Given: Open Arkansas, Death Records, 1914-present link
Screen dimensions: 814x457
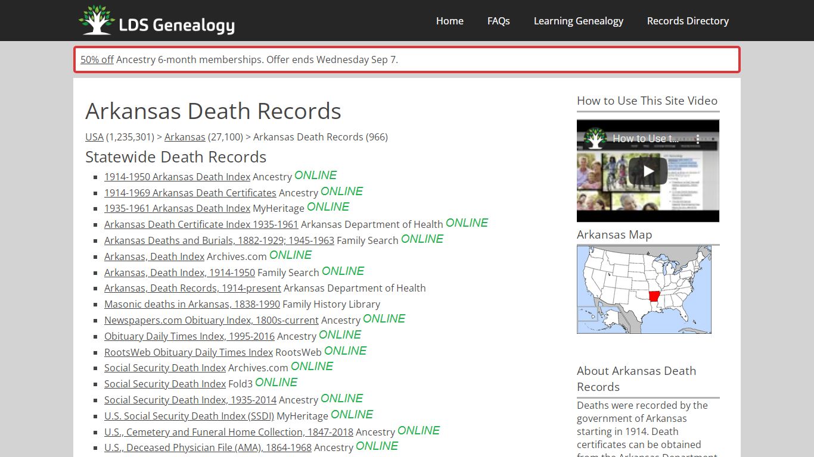Looking at the screenshot, I should coord(192,288).
